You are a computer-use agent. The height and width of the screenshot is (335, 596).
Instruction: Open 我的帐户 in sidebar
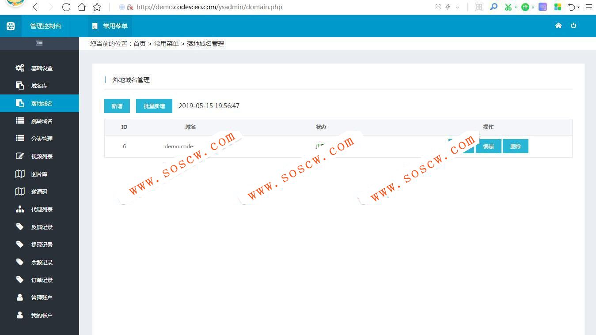pos(39,315)
